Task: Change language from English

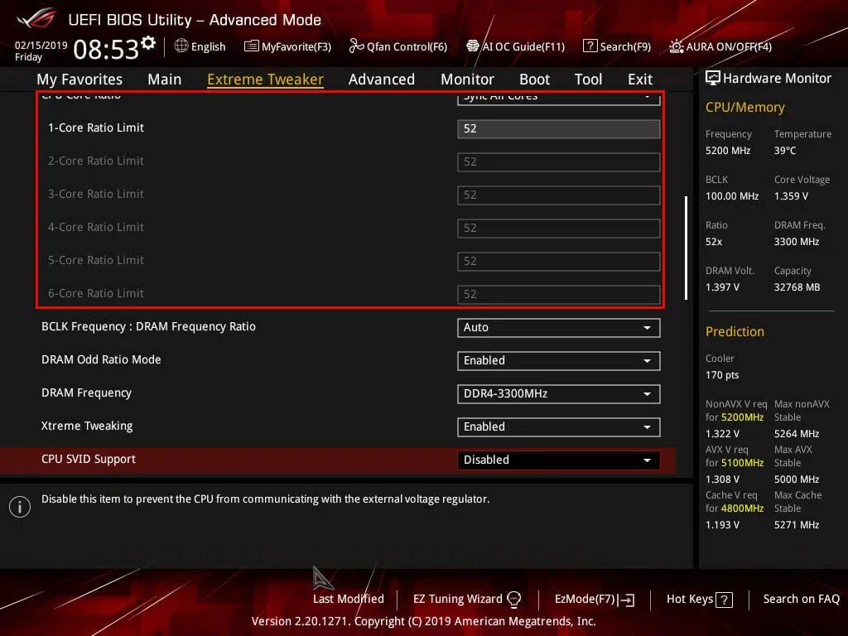Action: (x=208, y=46)
